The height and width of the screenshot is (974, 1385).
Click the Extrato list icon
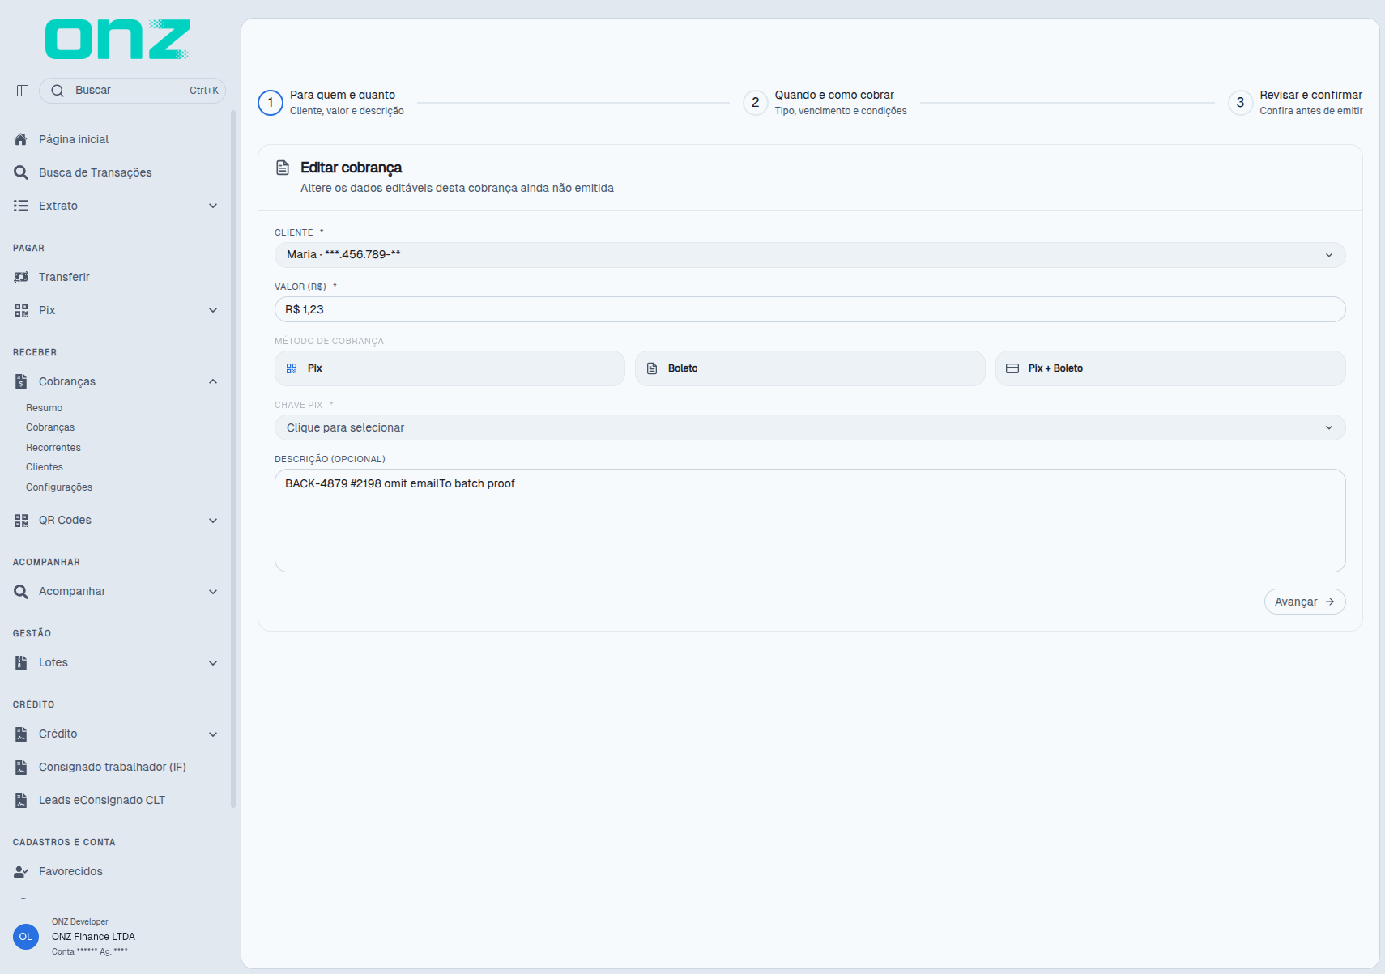point(21,206)
